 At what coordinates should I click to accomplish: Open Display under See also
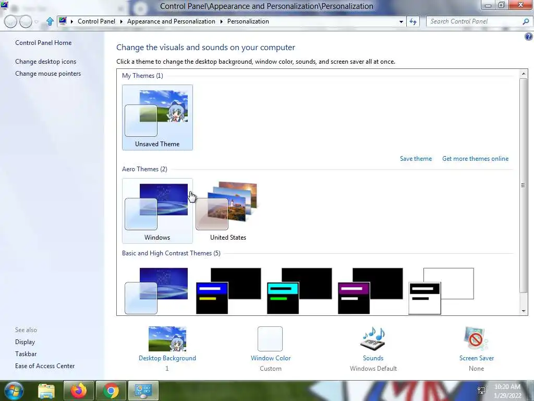[25, 341]
